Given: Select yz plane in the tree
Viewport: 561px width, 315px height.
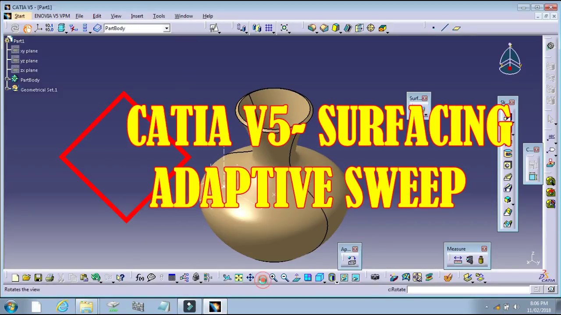Looking at the screenshot, I should (29, 61).
